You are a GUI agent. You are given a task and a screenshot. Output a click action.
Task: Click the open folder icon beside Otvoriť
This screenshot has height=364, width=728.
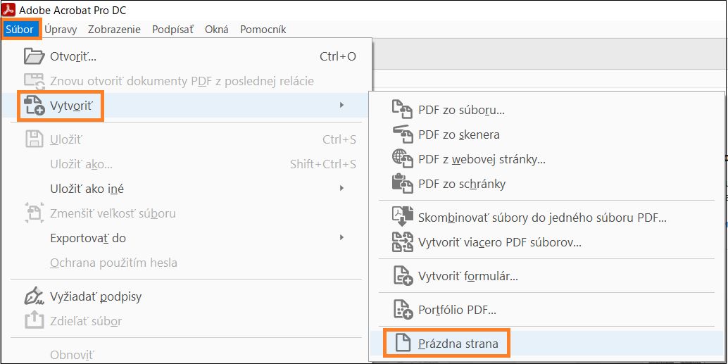click(34, 56)
